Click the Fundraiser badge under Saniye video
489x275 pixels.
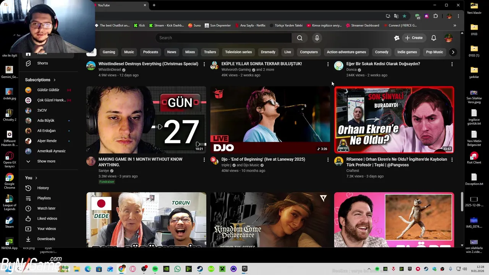click(x=107, y=182)
